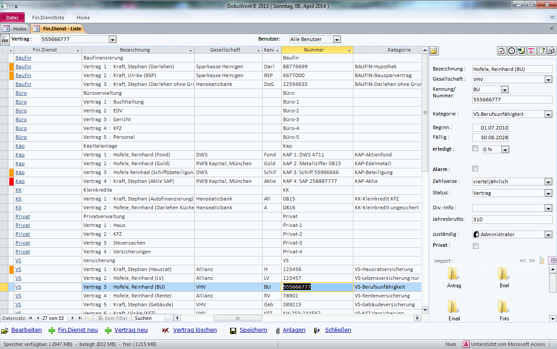This screenshot has height=349, width=557.
Task: Click the clock icon in the detail toolbar
Action: coord(511,51)
